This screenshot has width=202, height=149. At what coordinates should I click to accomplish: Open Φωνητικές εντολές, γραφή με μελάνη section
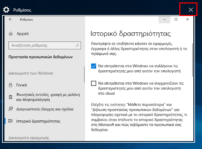(x=48, y=97)
